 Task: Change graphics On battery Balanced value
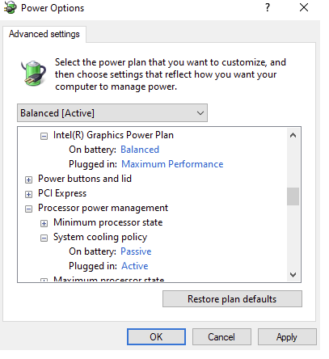[140, 150]
